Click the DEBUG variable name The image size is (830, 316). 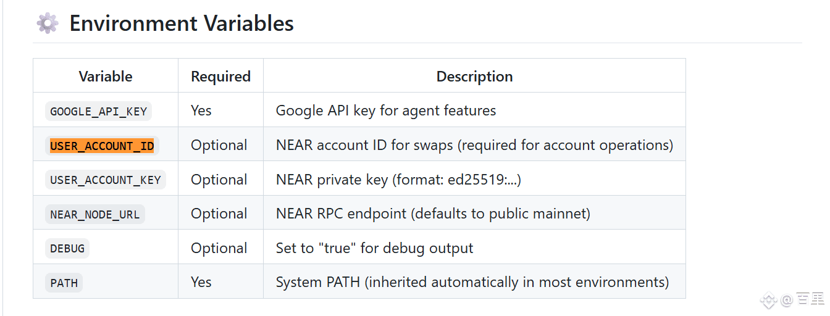tap(67, 249)
